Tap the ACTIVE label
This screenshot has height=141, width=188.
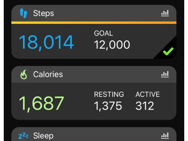148,94
